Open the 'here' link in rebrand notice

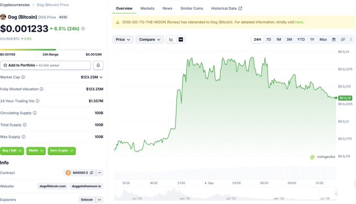299,22
